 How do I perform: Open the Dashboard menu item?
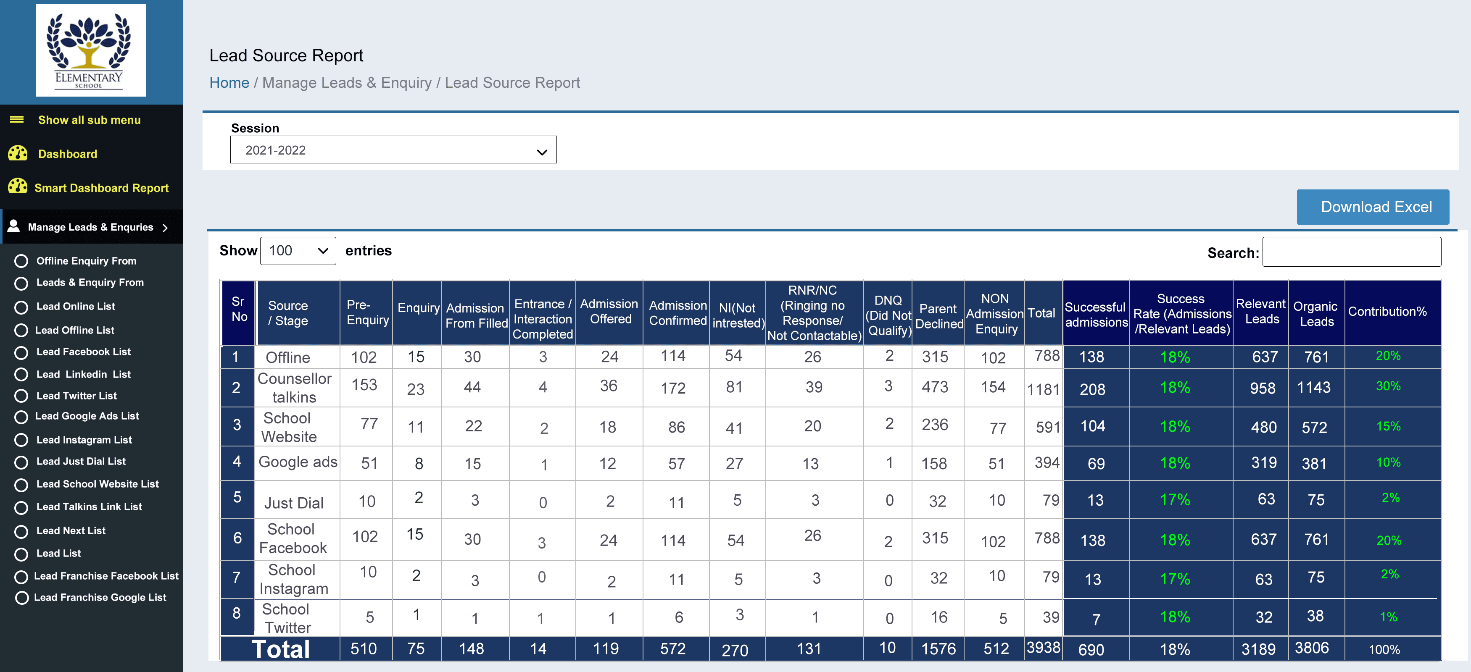click(x=67, y=154)
